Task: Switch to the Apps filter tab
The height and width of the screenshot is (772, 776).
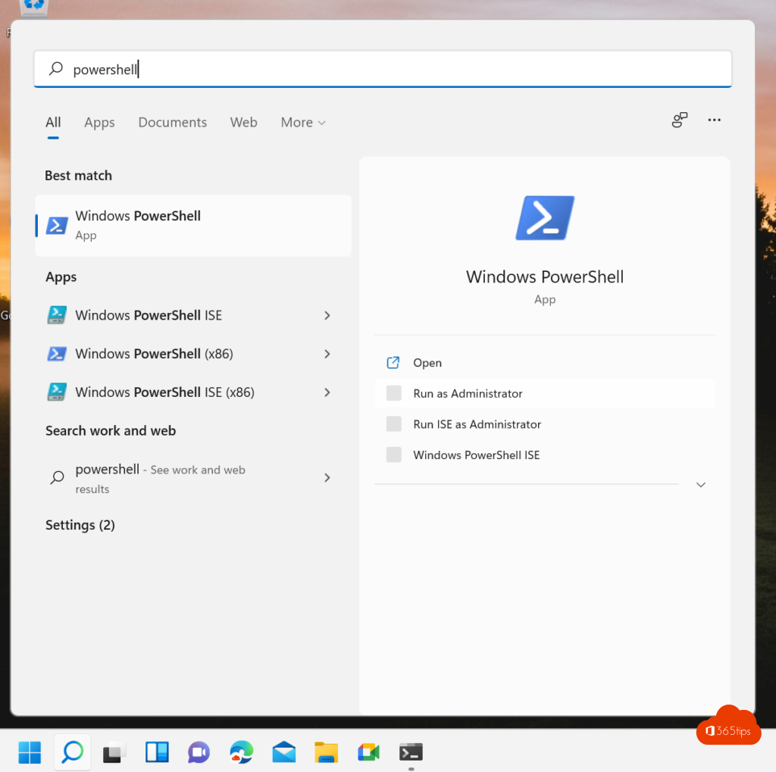Action: click(x=99, y=123)
